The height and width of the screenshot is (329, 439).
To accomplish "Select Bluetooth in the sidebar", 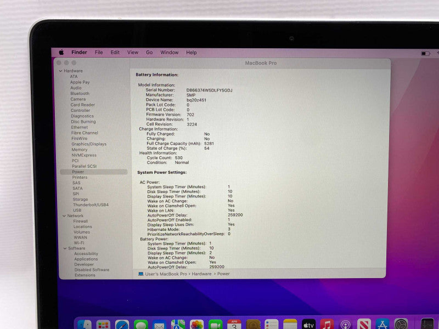I will pyautogui.click(x=80, y=93).
